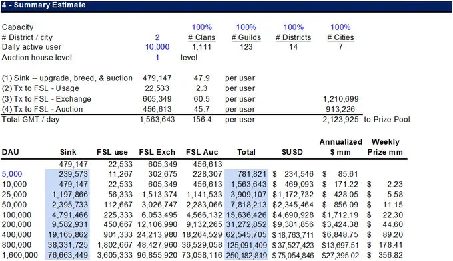Image resolution: width=453 pixels, height=261 pixels.
Task: Select the 'Total GMT / day' label
Action: pyautogui.click(x=31, y=120)
